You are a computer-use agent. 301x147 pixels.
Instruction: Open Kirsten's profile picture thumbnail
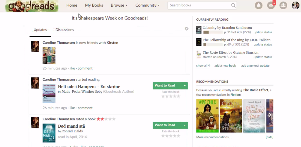(49, 55)
